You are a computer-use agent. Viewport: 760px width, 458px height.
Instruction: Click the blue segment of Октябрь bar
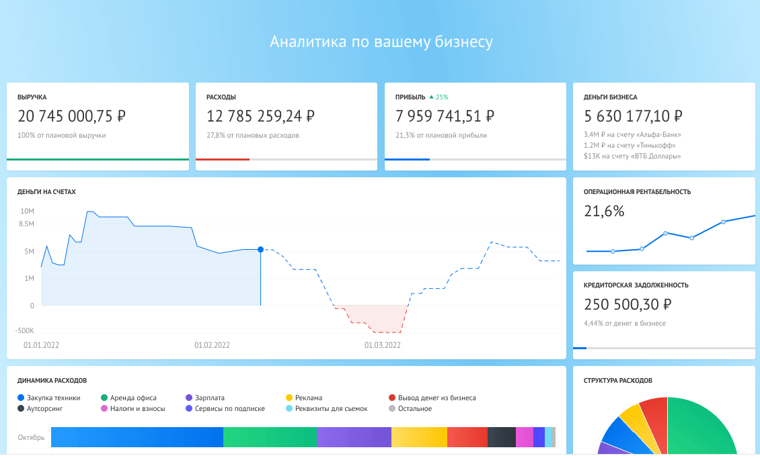point(137,437)
